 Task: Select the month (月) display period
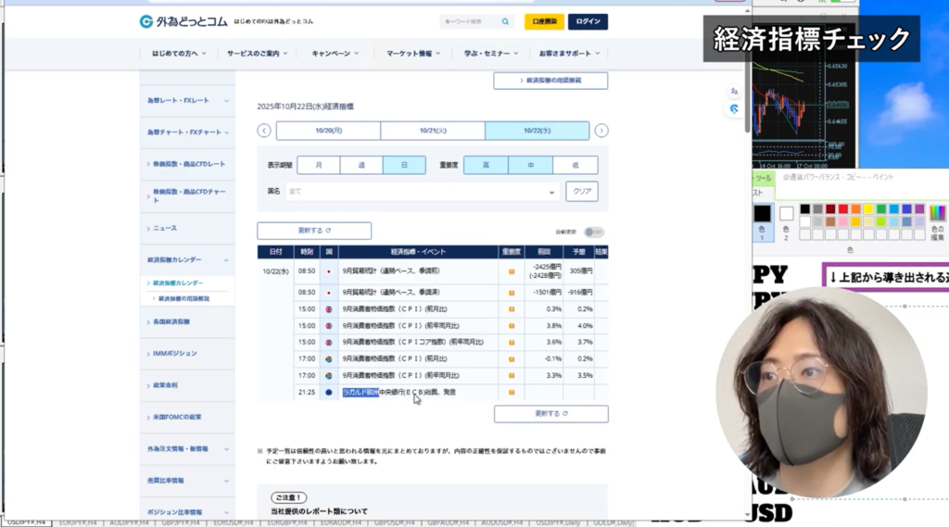tap(318, 165)
